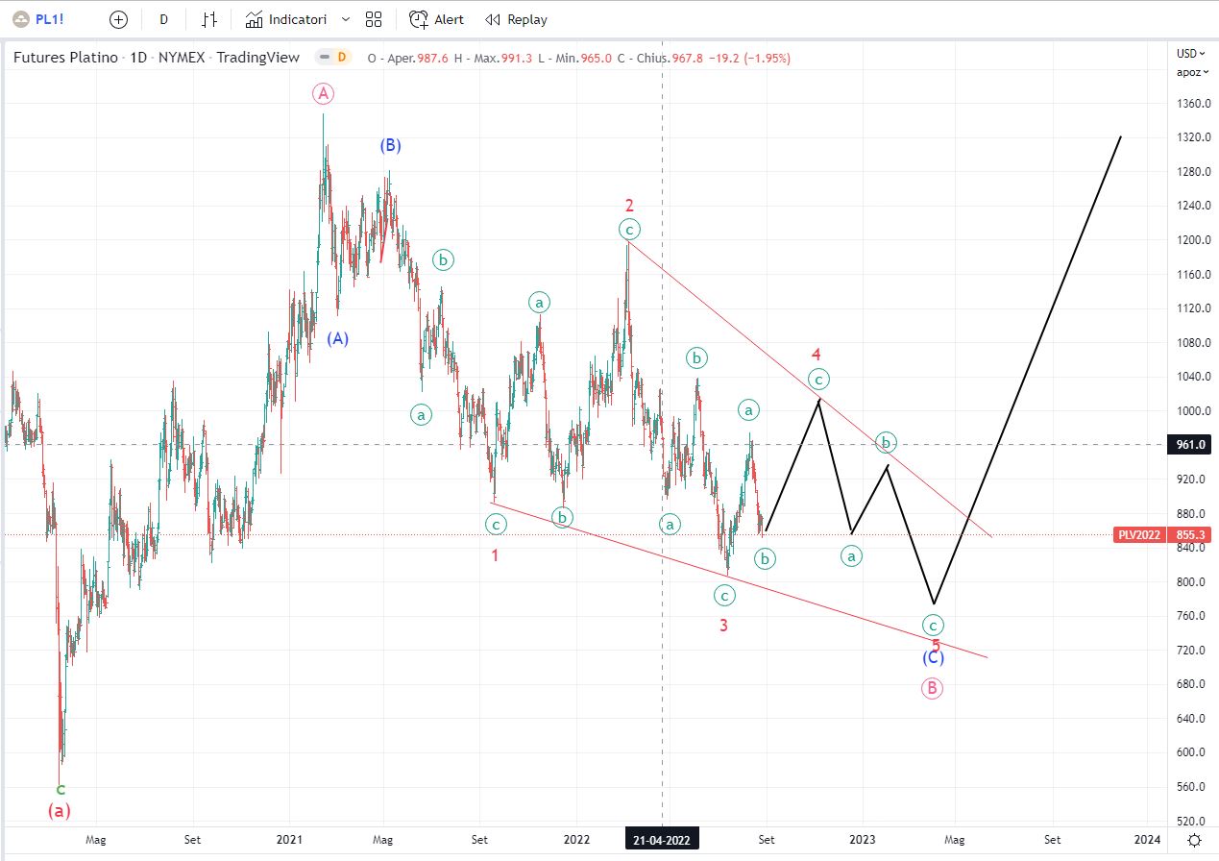Screen dimensions: 1219x861
Task: Click the 2024 label on time axis
Action: tap(1148, 840)
